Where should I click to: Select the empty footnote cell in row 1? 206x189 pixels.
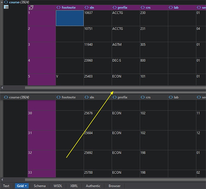coord(70,18)
